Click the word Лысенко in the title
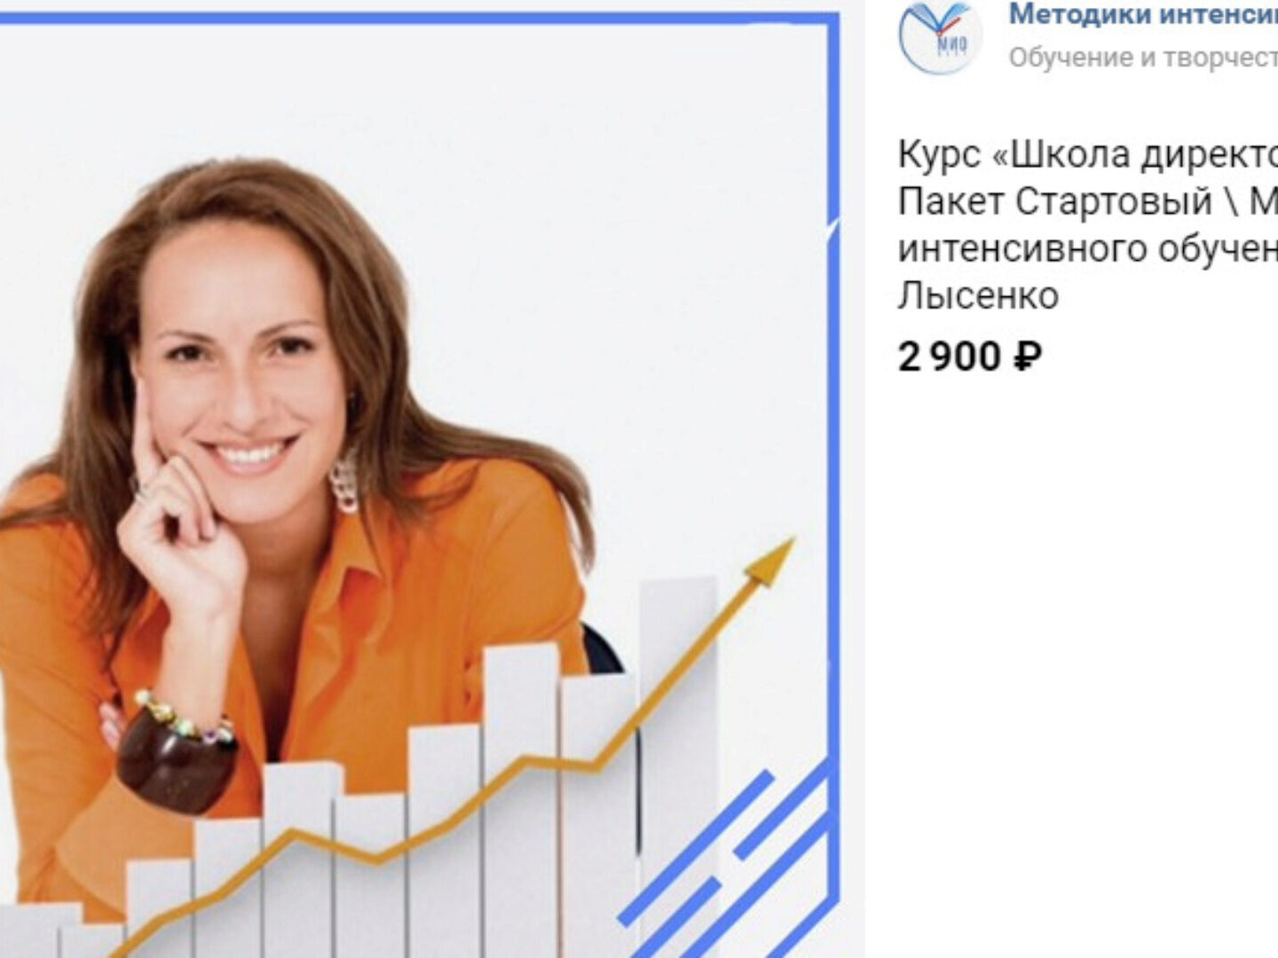This screenshot has width=1278, height=958. (x=978, y=295)
